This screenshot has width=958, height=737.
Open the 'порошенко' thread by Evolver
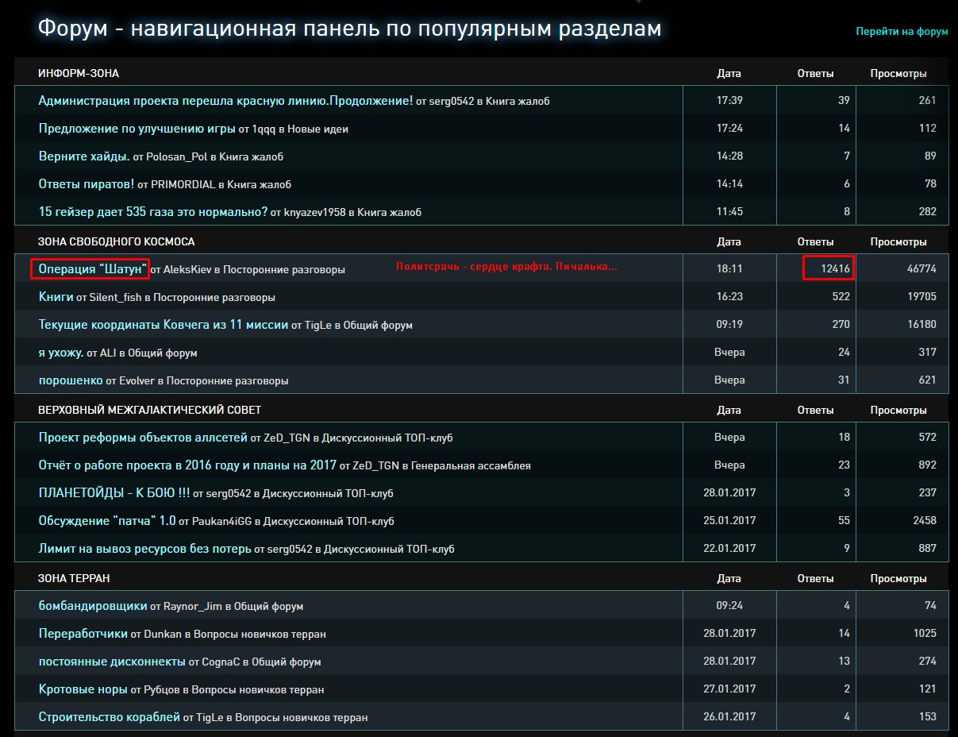(71, 380)
